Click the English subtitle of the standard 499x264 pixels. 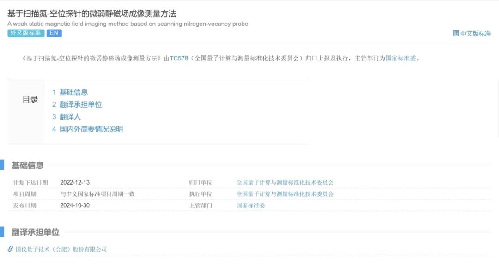pyautogui.click(x=128, y=24)
